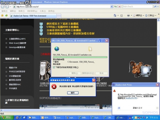
Task: Open 主動防禦核心HIPS sidebar link
Action: coord(17,39)
